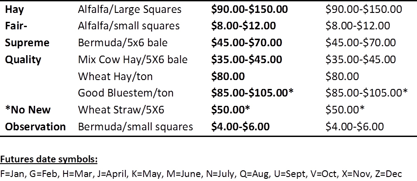
Task: Click the F=Jan, G=Feb symbols line
Action: point(201,173)
